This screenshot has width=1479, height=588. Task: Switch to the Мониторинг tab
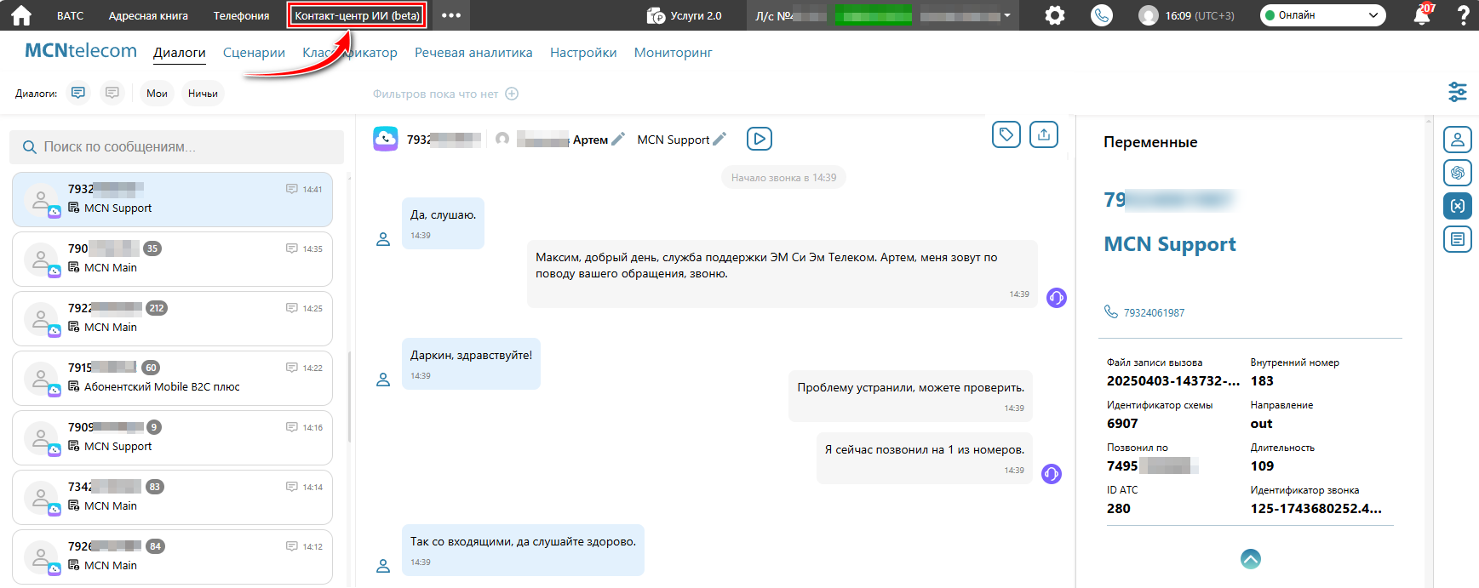(673, 52)
